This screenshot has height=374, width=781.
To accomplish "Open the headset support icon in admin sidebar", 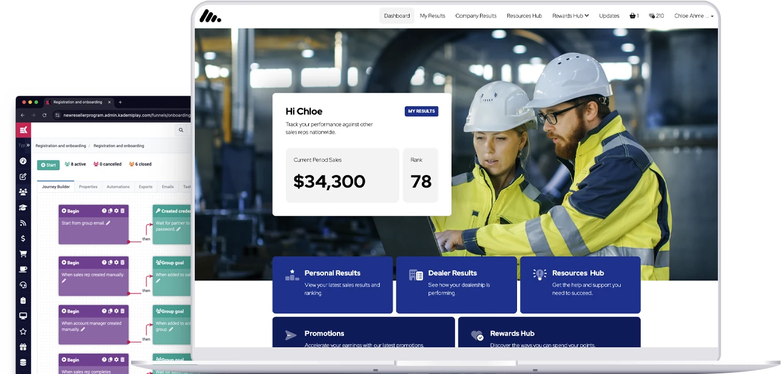I will coord(23,285).
